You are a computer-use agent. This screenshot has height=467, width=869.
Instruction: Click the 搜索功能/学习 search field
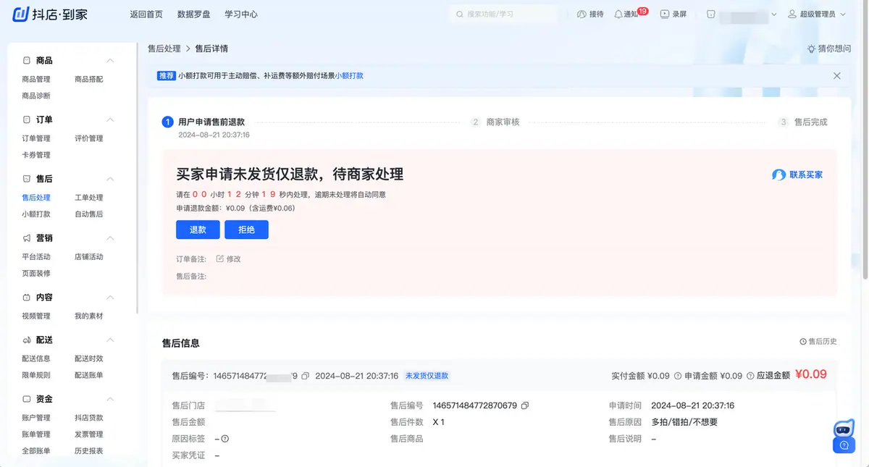pos(504,14)
